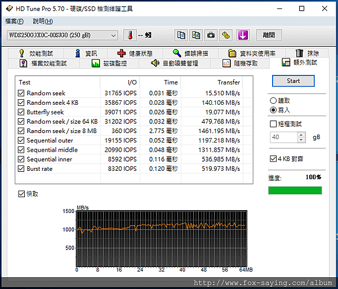
Task: Toggle the Butterfly seek checkbox
Action: [x=21, y=112]
